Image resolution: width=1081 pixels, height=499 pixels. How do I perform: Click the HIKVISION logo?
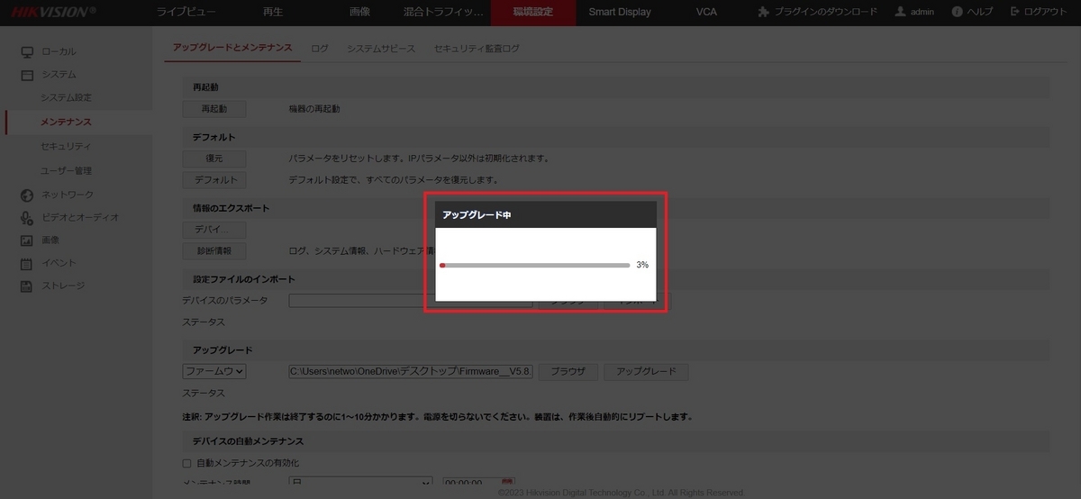point(53,13)
